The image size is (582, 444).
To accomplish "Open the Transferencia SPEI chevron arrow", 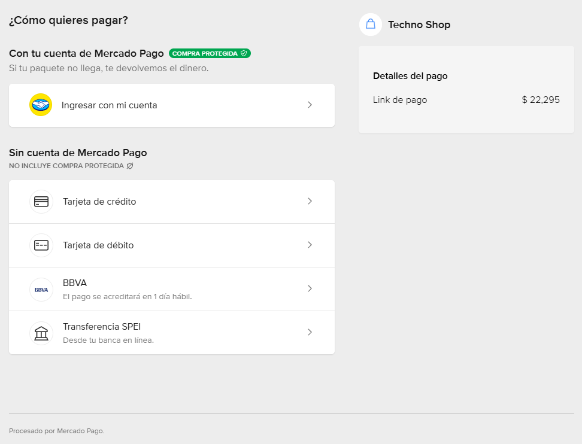I will pos(310,332).
